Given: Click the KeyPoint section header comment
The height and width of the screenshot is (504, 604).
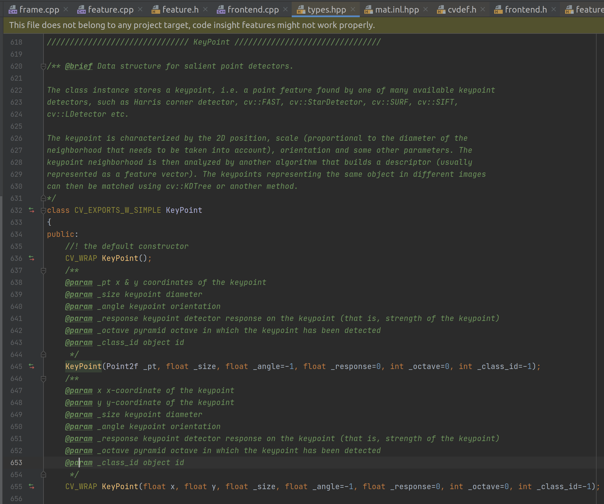Looking at the screenshot, I should click(214, 42).
